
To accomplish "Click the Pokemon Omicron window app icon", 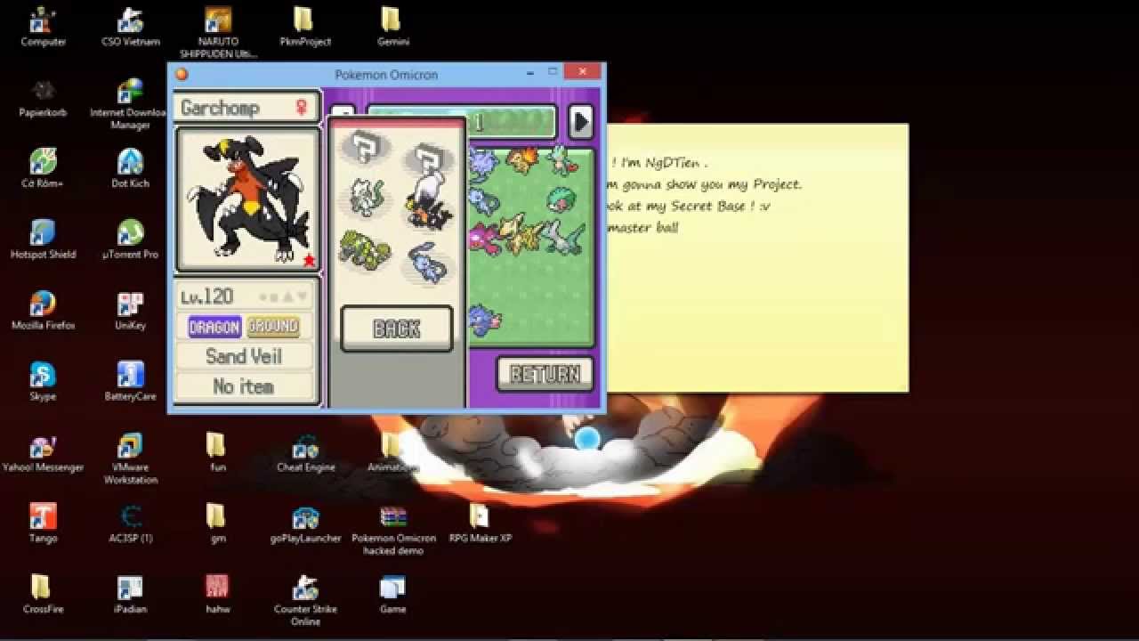I will 182,75.
